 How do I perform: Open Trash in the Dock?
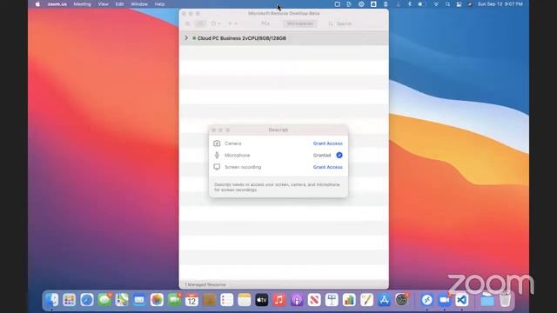click(x=505, y=300)
